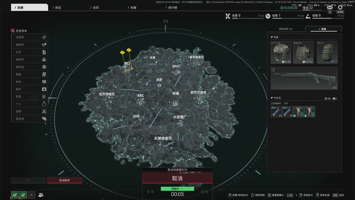Select the 材料 materials stack icon
355x200 pixels.
click(44, 82)
